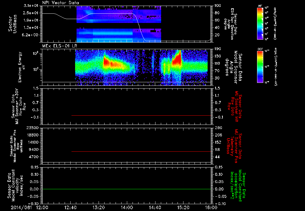Select the "NPI Vector Data" panel title

(60, 3)
